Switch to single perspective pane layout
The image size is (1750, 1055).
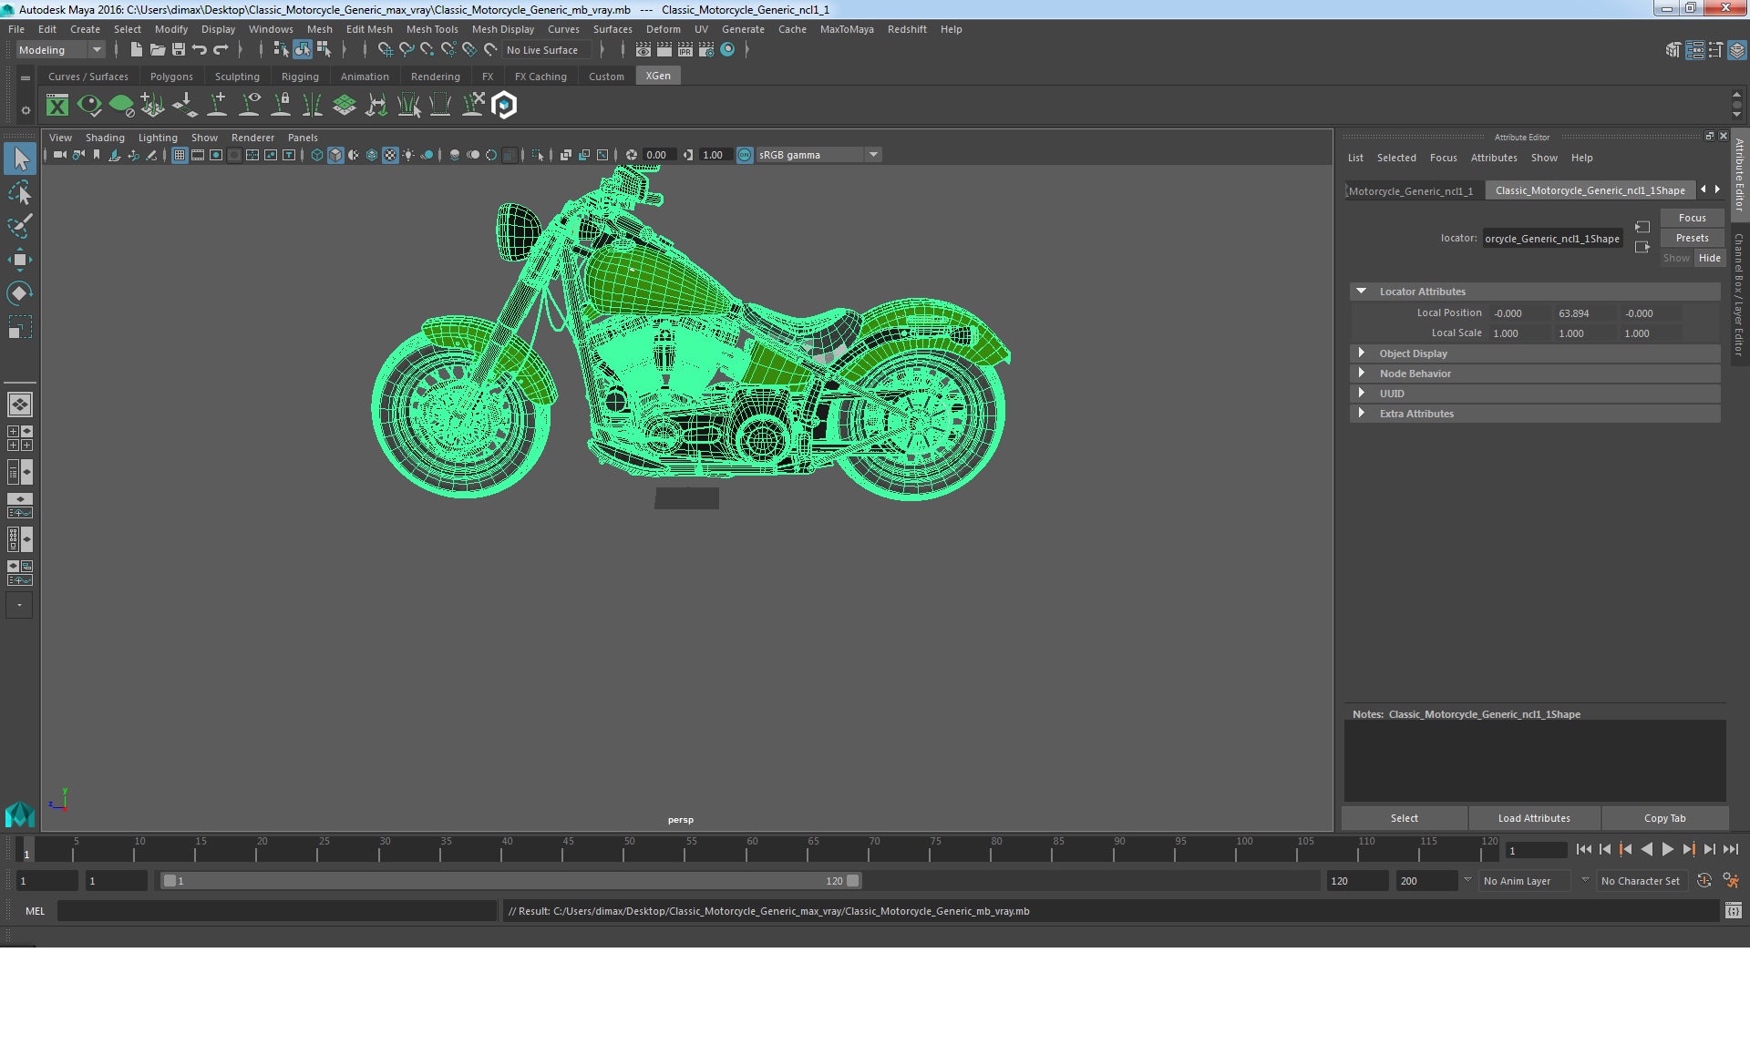[x=20, y=404]
